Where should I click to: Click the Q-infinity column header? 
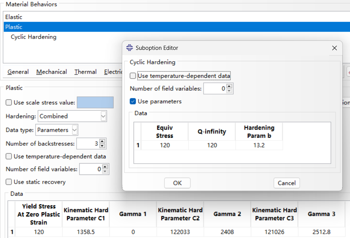click(x=212, y=131)
